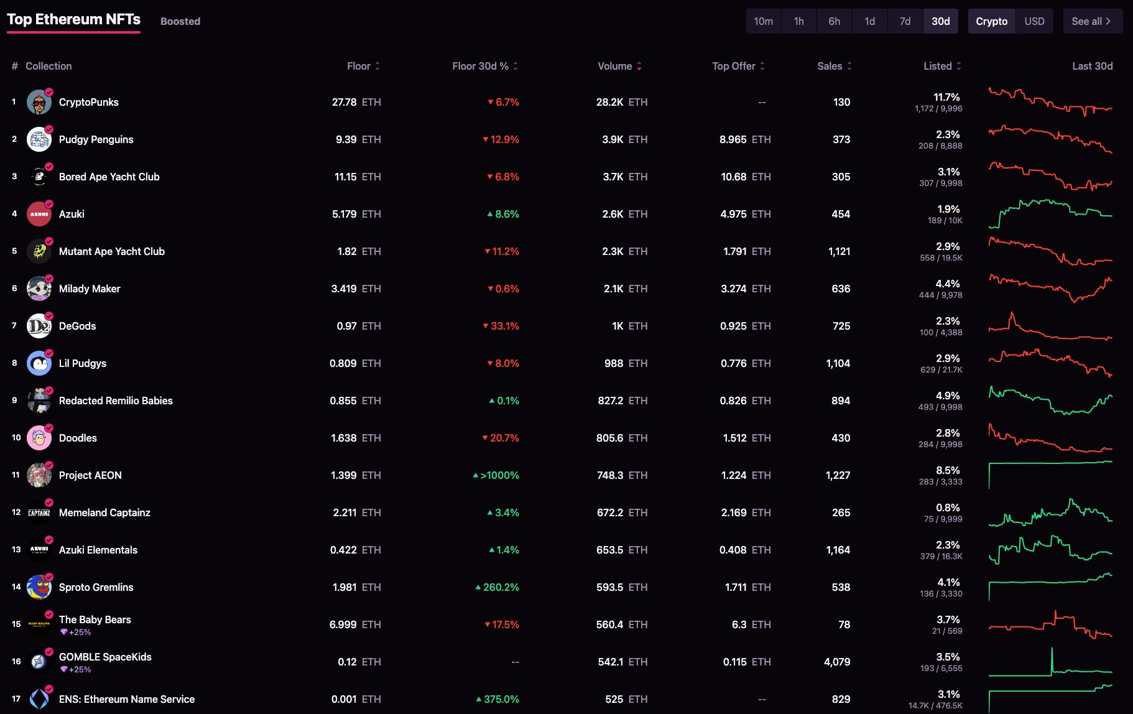Open the Mutant Ape Yacht Club avatar
This screenshot has height=714, width=1133.
tap(39, 251)
